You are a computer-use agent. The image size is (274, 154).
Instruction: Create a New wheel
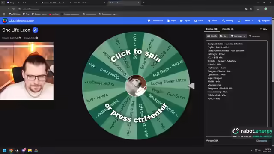click(x=171, y=21)
